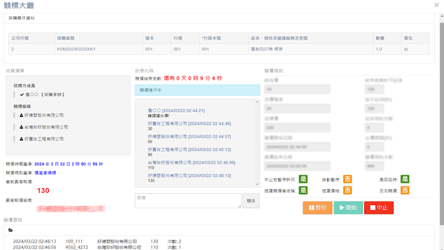Click the item name cell 雷射刻印機 標配
The width and height of the screenshot is (444, 250).
pyautogui.click(x=310, y=49)
